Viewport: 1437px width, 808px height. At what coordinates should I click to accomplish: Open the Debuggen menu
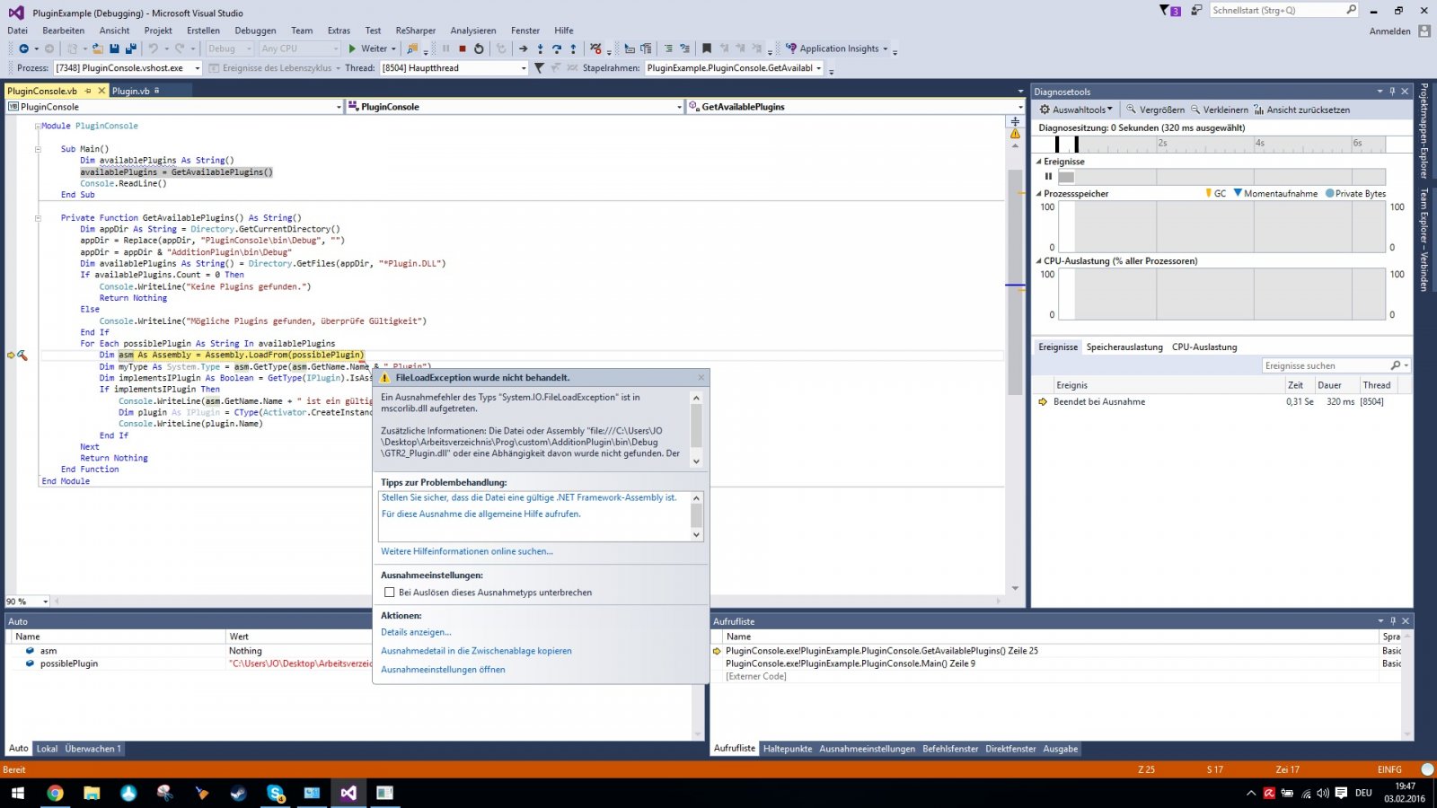(x=255, y=31)
